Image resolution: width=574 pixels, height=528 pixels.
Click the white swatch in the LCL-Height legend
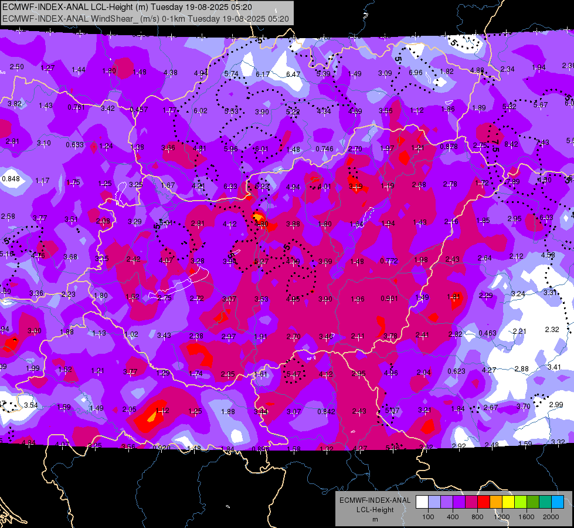pyautogui.click(x=422, y=502)
